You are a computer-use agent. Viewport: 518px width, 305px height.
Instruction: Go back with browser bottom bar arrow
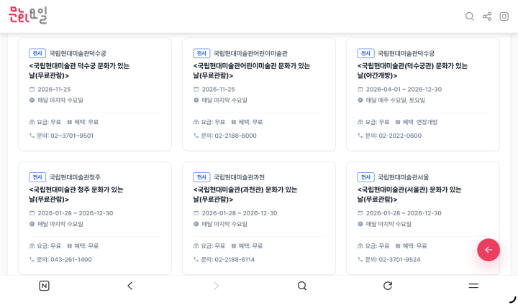click(x=129, y=286)
